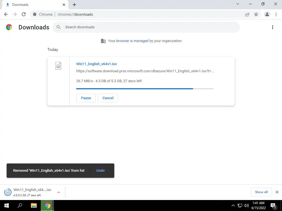Open the Windows Start menu
The height and width of the screenshot is (211, 282).
click(x=7, y=206)
